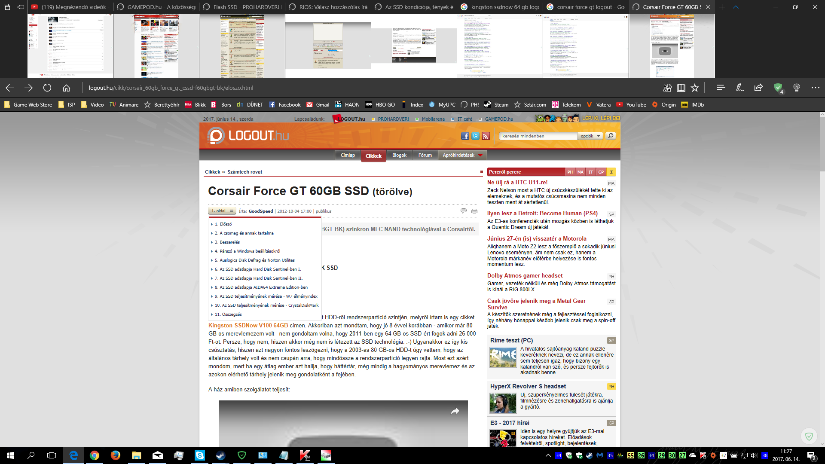Screen dimensions: 825x464
Task: Hide tab previews chevron
Action: 736,7
